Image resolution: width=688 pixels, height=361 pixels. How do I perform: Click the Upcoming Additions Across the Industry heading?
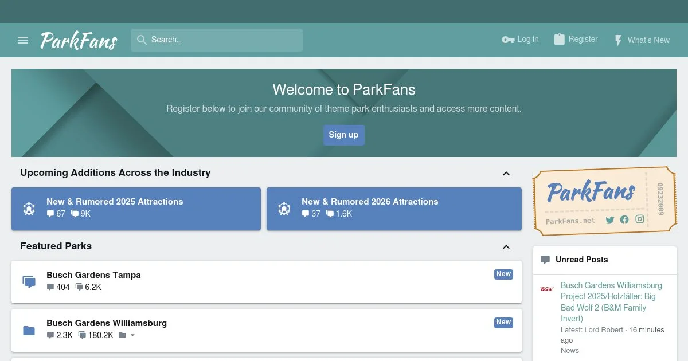pos(115,173)
